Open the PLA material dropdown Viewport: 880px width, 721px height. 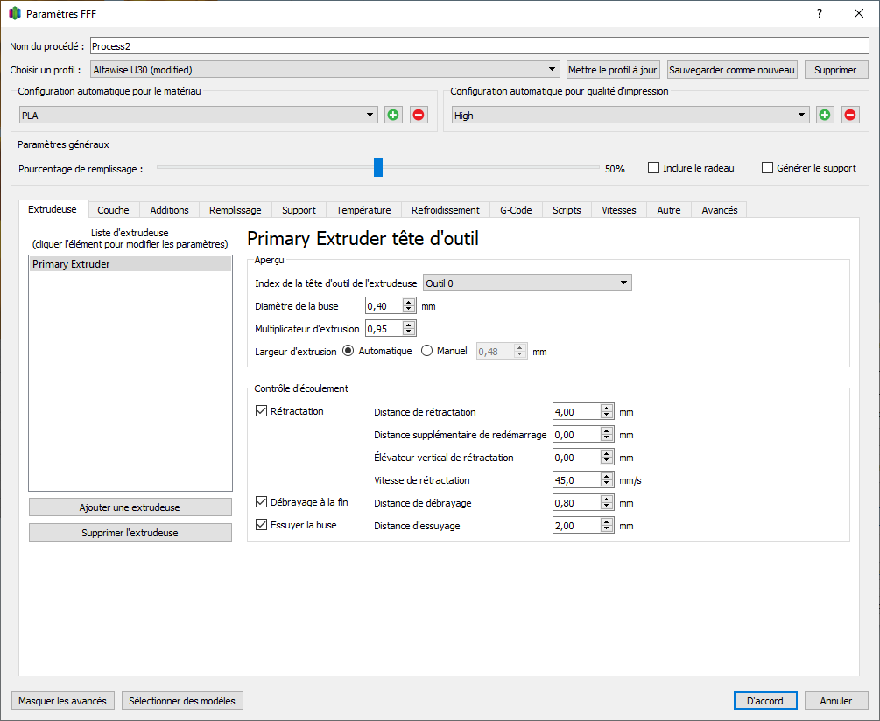click(199, 115)
